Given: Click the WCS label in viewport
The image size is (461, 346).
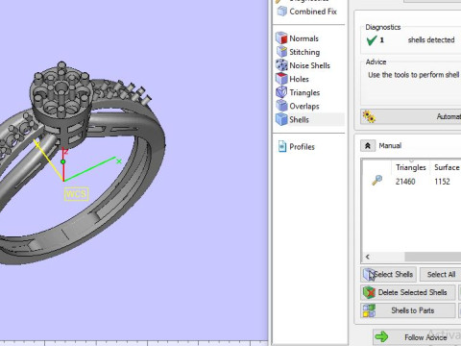Looking at the screenshot, I should 76,194.
